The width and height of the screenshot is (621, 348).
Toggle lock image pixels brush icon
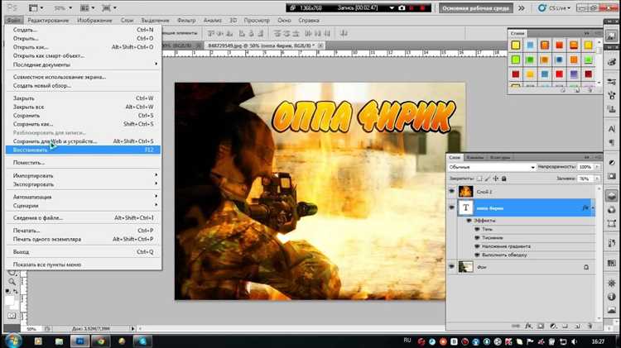(x=488, y=179)
